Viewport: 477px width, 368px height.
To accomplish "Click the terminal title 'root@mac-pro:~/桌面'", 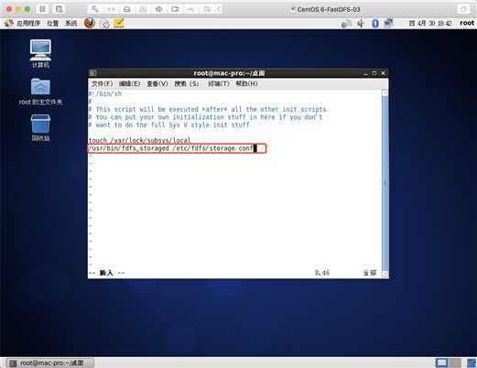I will pyautogui.click(x=229, y=73).
